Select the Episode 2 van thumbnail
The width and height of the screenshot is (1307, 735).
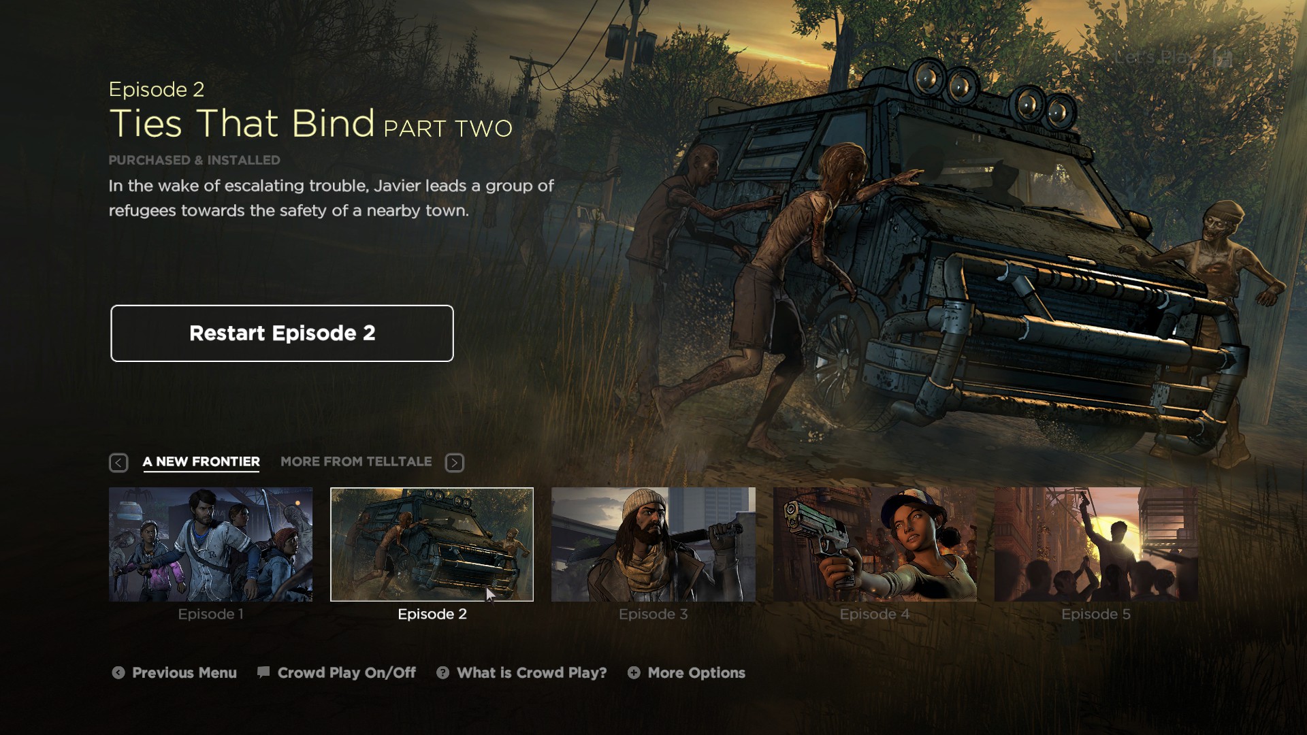click(432, 544)
